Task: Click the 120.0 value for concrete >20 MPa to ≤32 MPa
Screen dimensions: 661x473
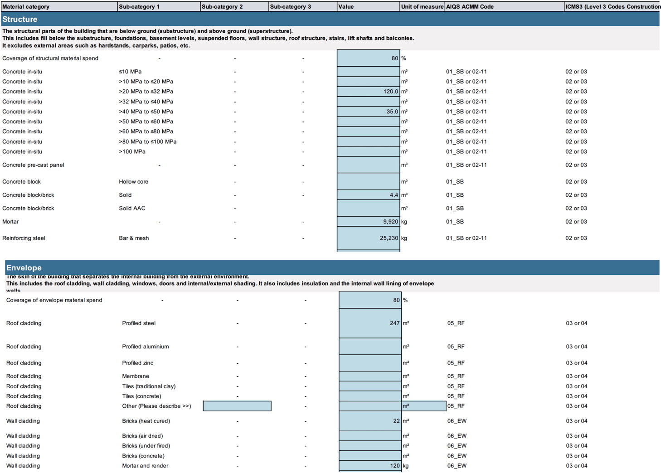Action: [368, 91]
